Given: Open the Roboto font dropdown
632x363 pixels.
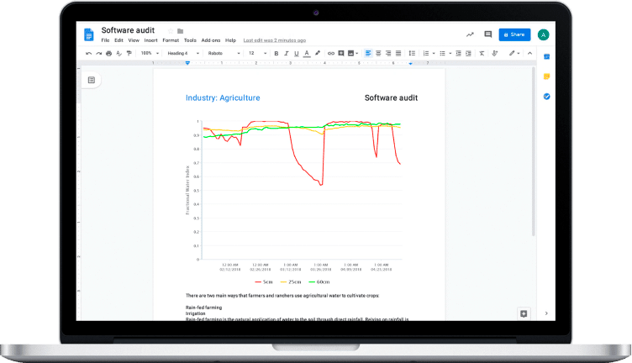Looking at the screenshot, I should (224, 53).
